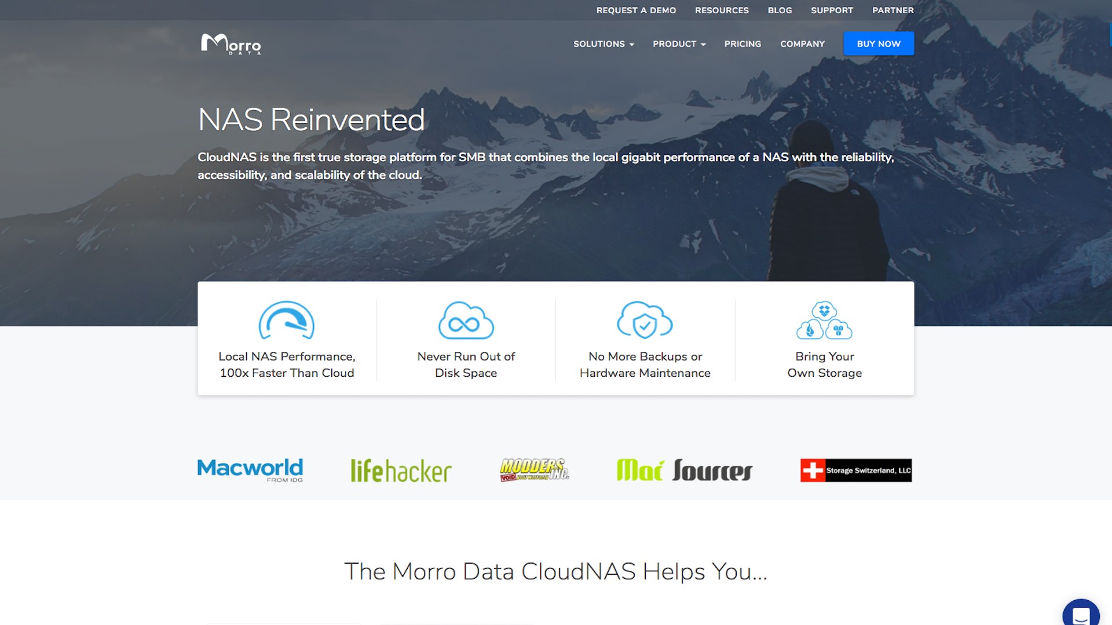The image size is (1112, 625).
Task: Click Request a Demo link
Action: 636,10
